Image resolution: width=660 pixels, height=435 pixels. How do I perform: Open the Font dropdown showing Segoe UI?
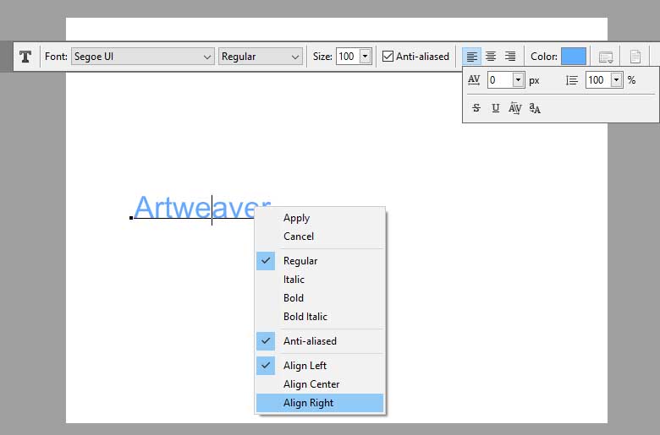coord(142,57)
